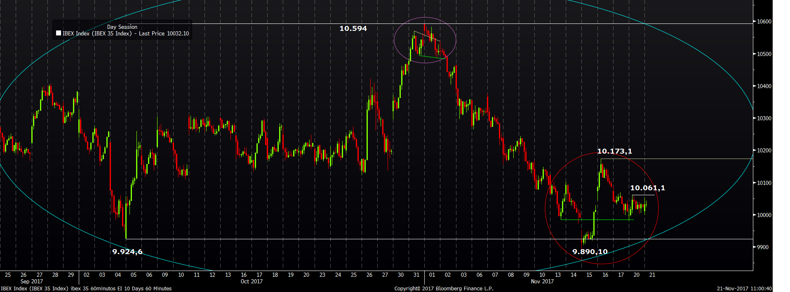This screenshot has width=790, height=292.
Task: Click the 'ibex 35 60minutos' chart title footer
Action: (x=93, y=289)
